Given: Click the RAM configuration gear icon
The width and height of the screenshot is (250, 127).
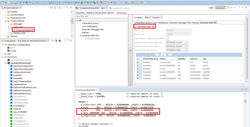Looking at the screenshot, I should (x=8, y=48).
